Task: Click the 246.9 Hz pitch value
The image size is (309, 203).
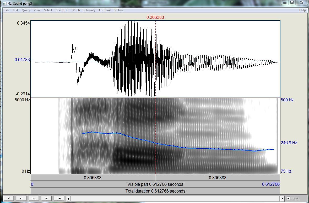Action: pos(289,143)
